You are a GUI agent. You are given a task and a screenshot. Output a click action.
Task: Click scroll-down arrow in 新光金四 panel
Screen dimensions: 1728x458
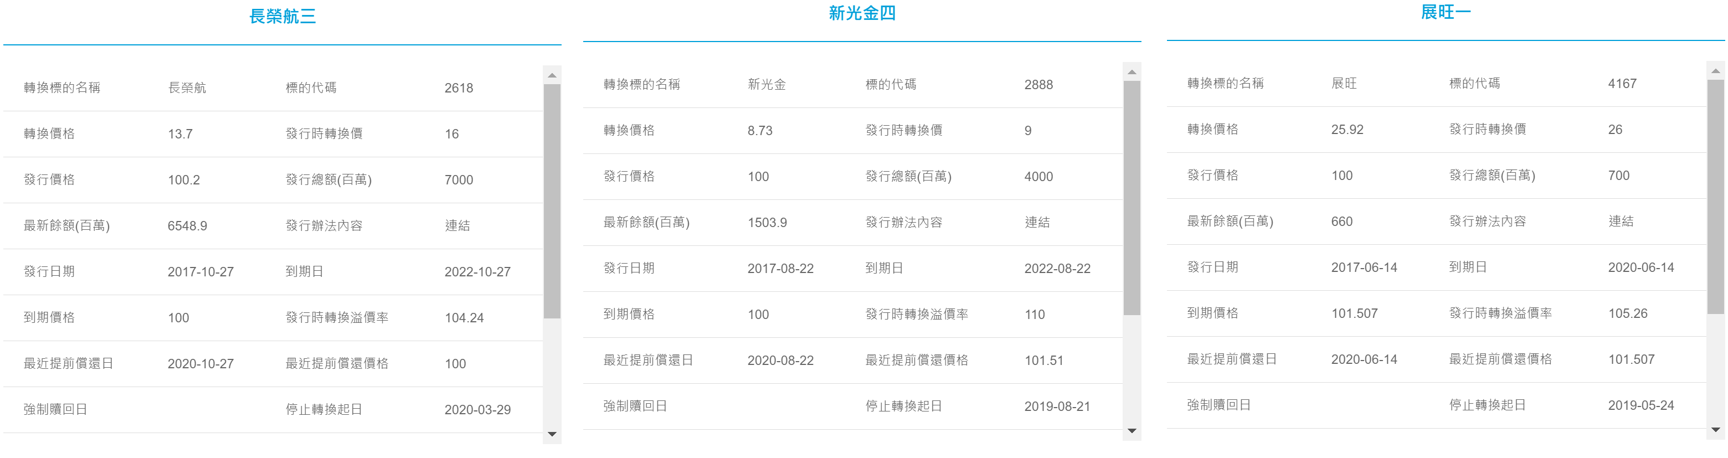[x=1132, y=430]
